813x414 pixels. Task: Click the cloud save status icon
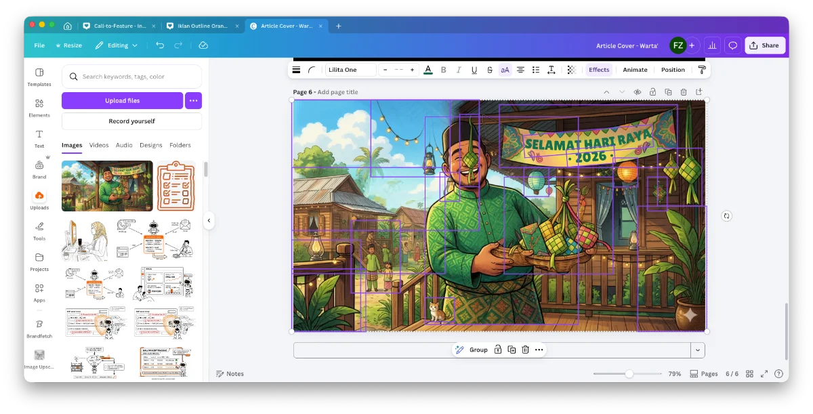[203, 45]
